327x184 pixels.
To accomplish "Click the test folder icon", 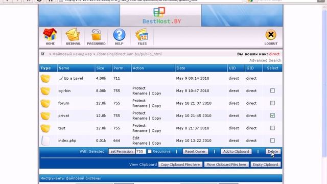I will (x=45, y=128).
